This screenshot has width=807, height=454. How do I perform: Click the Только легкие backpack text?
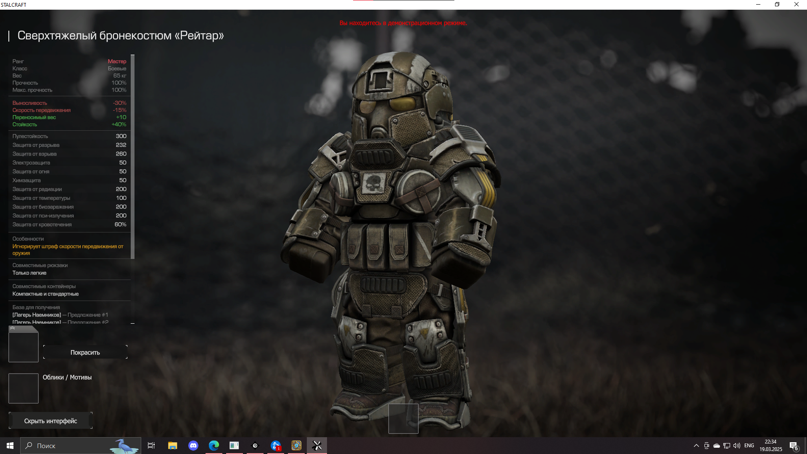29,273
